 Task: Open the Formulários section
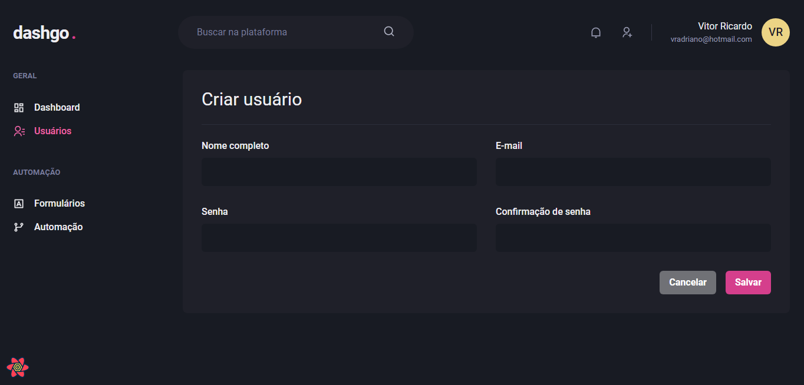click(x=60, y=203)
